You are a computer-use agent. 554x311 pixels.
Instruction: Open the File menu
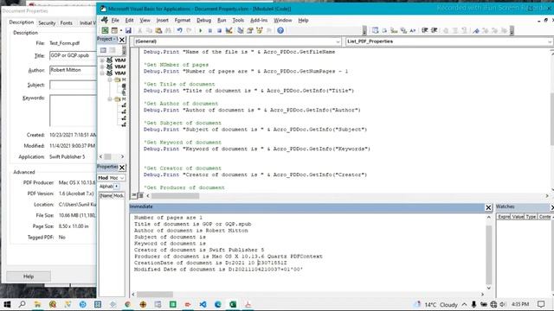(x=115, y=21)
